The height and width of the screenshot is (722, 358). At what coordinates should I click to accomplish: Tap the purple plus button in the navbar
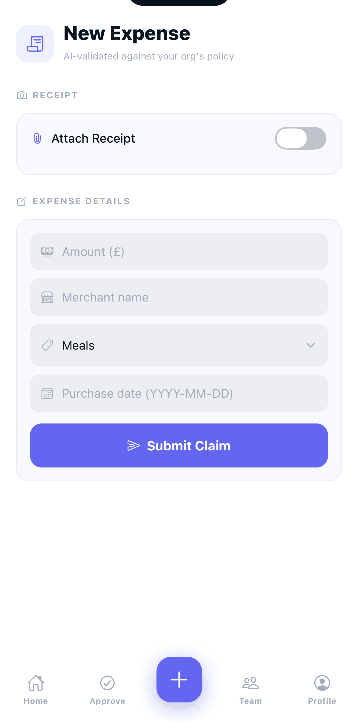(x=179, y=679)
